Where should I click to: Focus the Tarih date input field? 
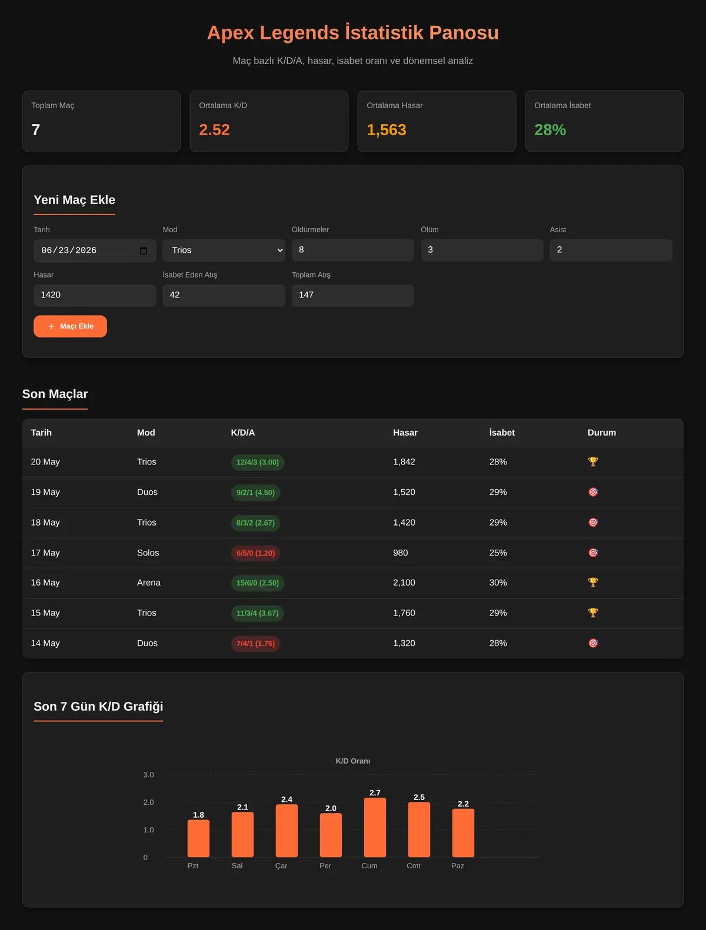pos(95,250)
